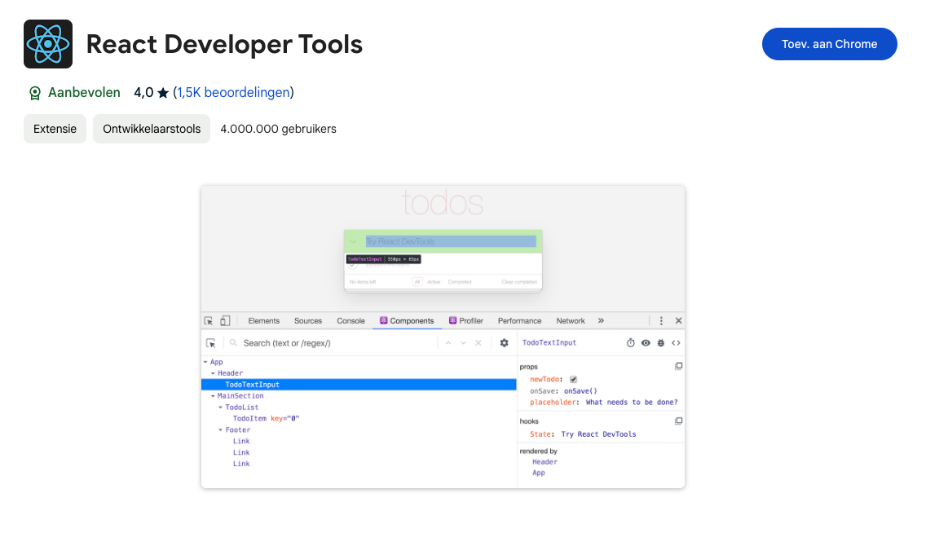Click the Try React DevTools input in todos app
926x533 pixels.
point(451,241)
